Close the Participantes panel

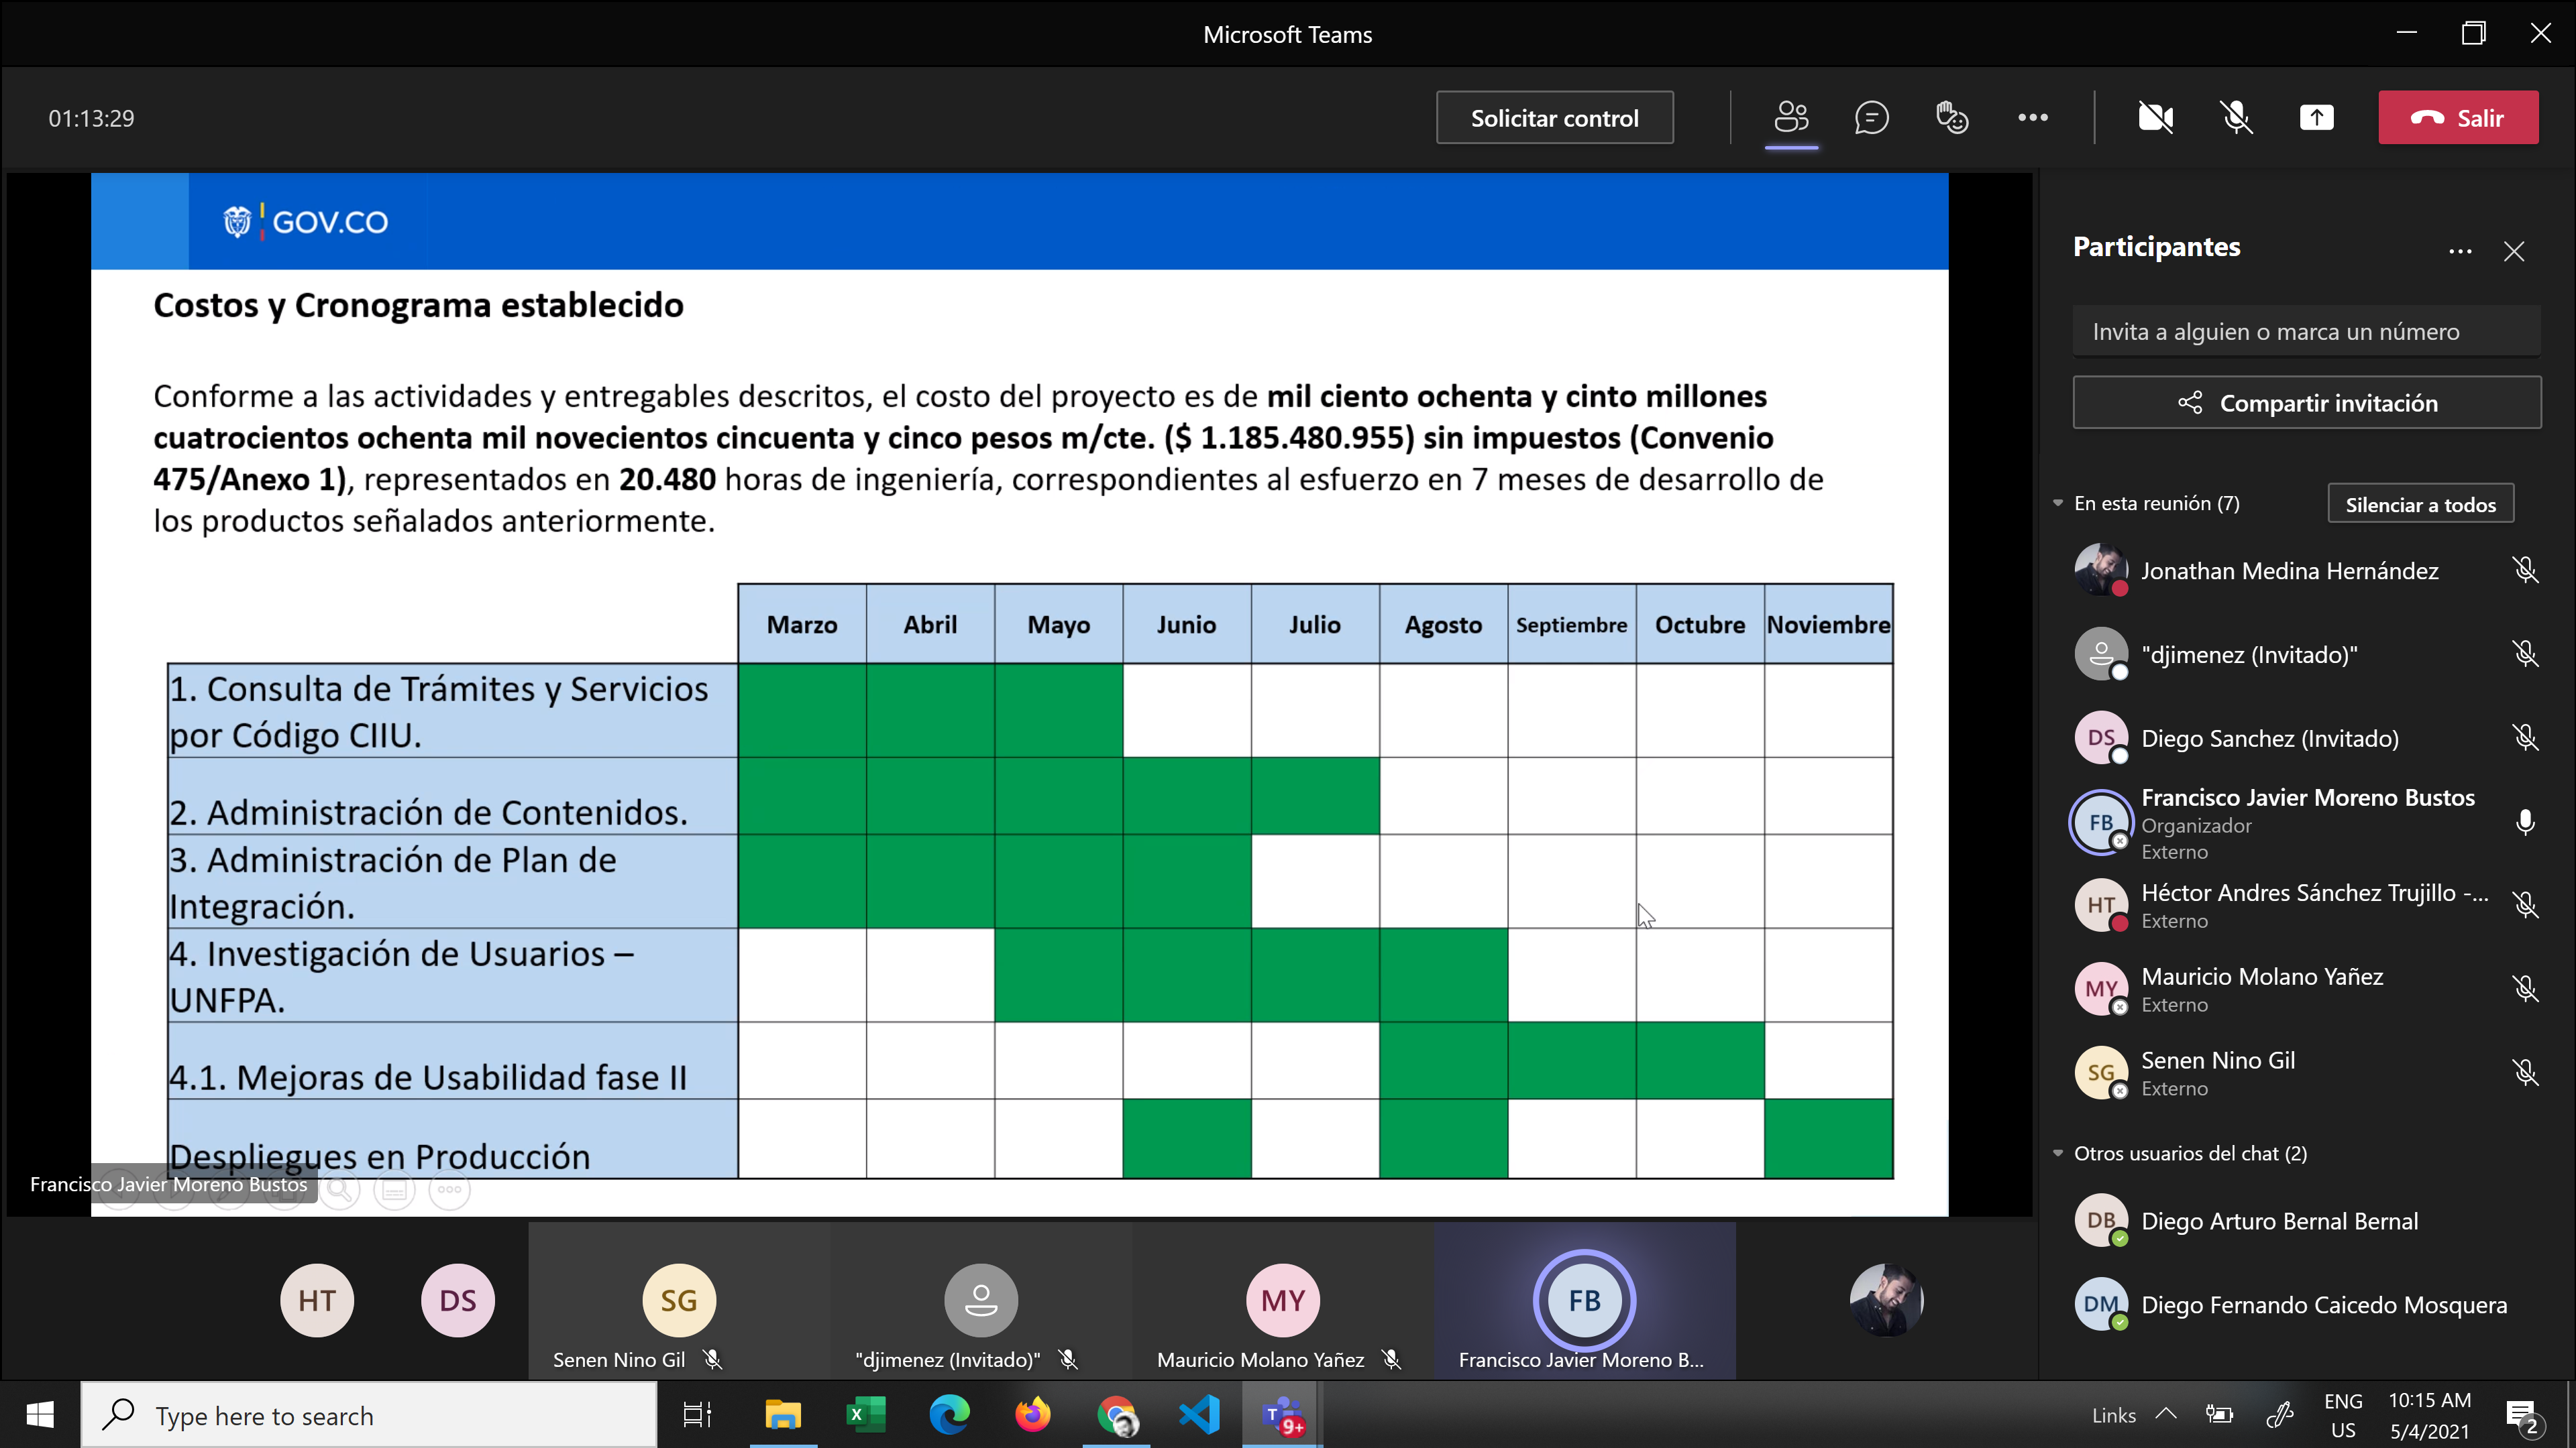click(2514, 252)
